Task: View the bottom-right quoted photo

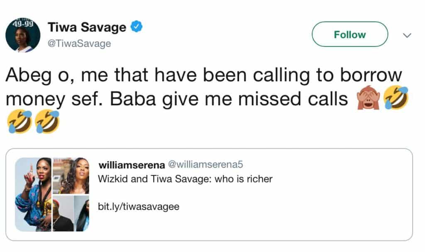Action: 82,213
